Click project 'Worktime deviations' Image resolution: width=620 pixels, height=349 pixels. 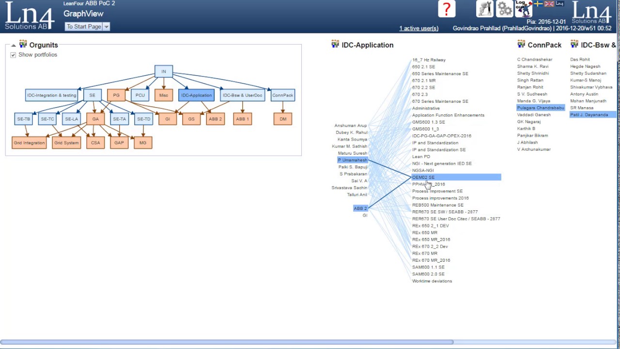[432, 281]
